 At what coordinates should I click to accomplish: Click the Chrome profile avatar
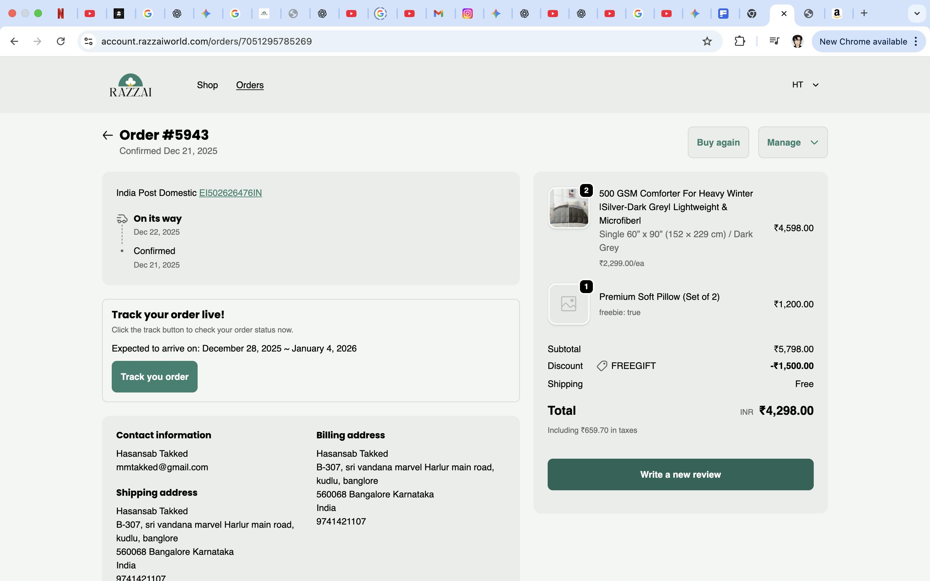[797, 42]
